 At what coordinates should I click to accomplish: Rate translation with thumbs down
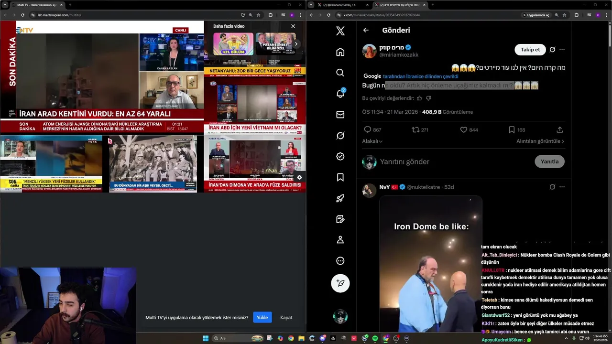point(428,98)
